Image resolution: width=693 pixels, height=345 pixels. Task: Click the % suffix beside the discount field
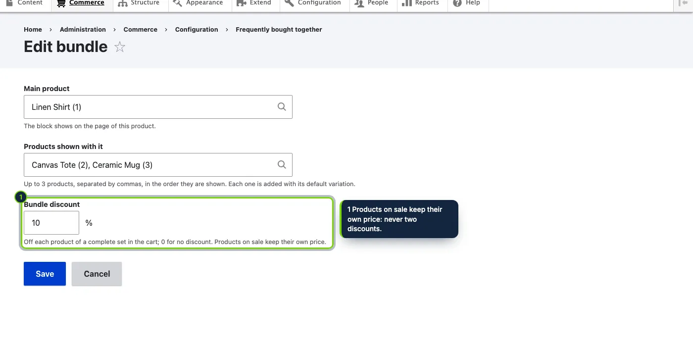click(89, 223)
